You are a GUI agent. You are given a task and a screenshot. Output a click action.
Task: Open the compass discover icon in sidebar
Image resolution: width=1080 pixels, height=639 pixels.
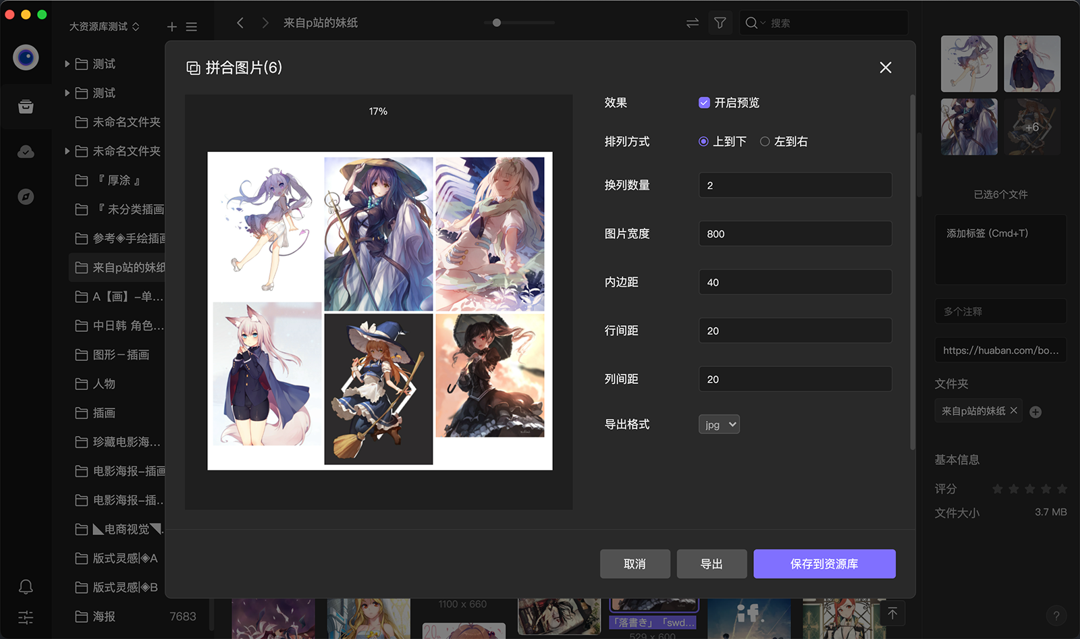[26, 196]
